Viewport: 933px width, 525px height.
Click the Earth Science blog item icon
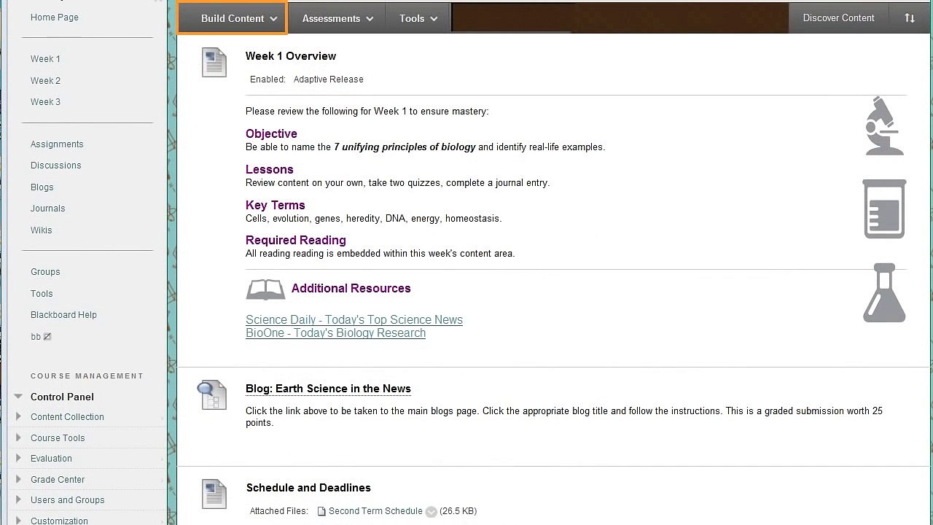212,395
